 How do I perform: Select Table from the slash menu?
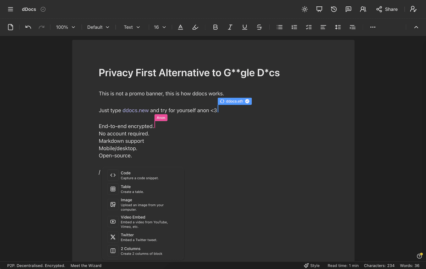(x=143, y=189)
